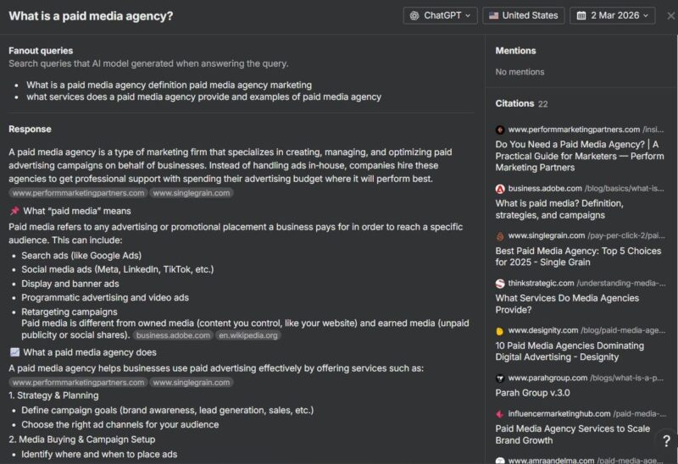Click the Adobe favicon in citations list

point(500,189)
